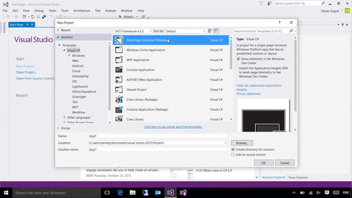Screen dimensions: 352x198
Task: Open Microsoft Edge from the taskbar
Action: (120, 193)
